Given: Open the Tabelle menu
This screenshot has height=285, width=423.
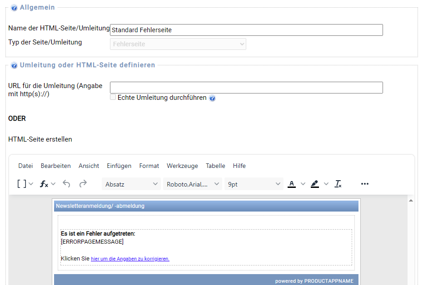Looking at the screenshot, I should [x=215, y=166].
